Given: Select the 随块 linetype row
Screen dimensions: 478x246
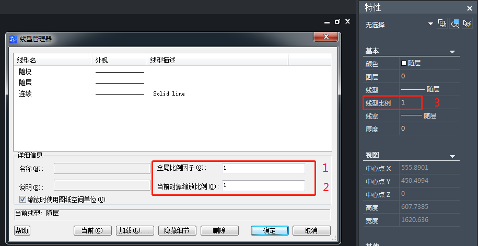Looking at the screenshot, I should 26,72.
